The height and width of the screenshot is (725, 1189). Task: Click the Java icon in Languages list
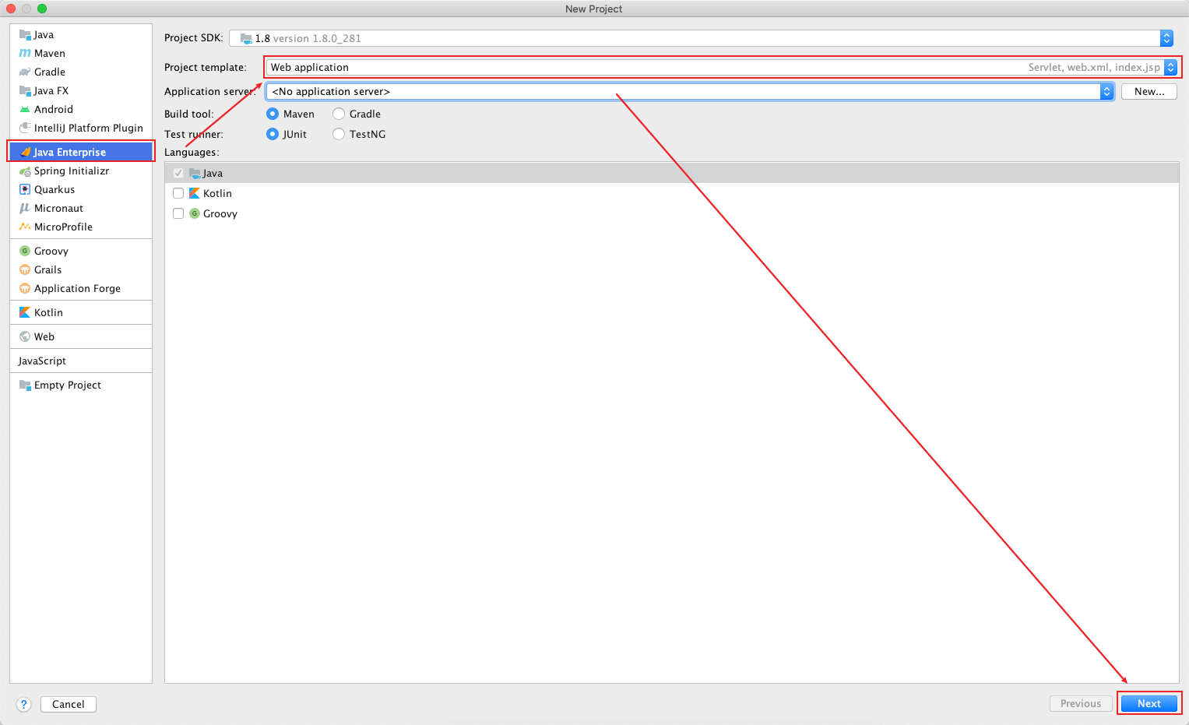195,173
